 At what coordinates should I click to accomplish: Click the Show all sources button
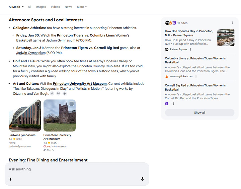(x=199, y=113)
